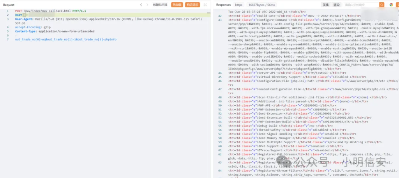Go back with the left chevron in the Request header

click(x=141, y=5)
